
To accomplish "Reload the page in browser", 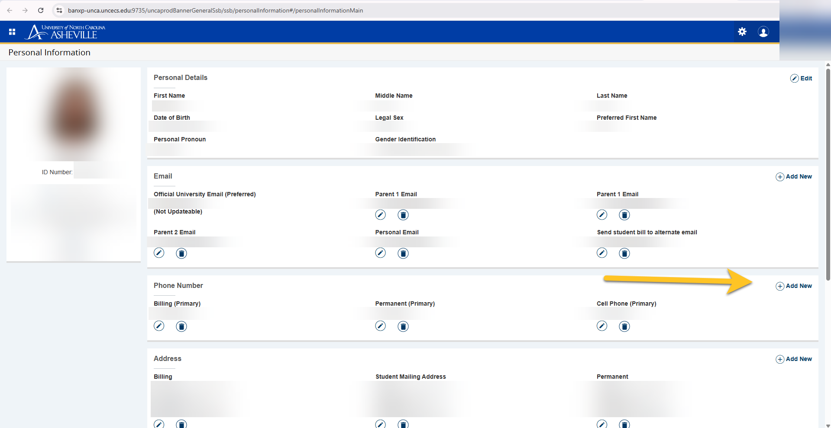I will click(41, 10).
